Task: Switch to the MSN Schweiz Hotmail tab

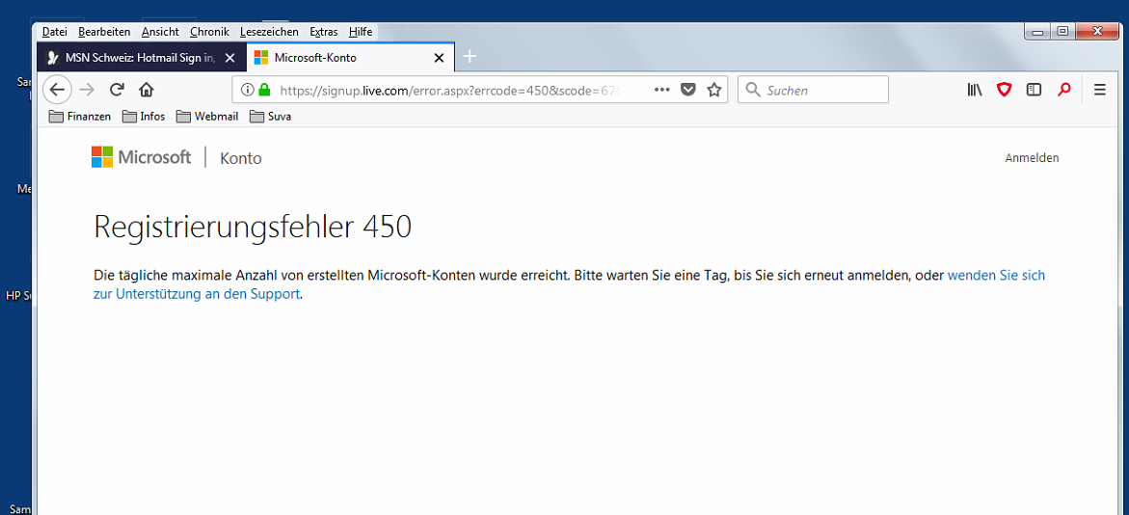Action: point(141,58)
